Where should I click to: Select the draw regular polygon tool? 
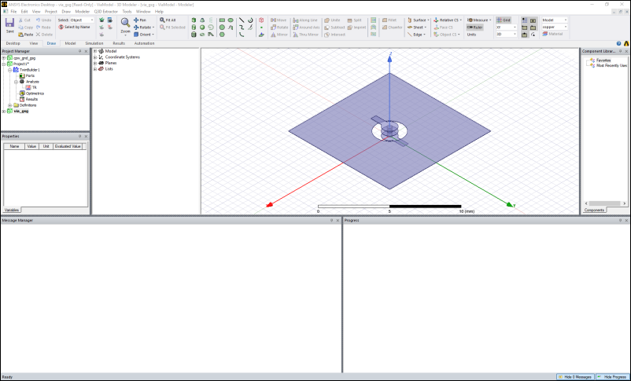222,35
